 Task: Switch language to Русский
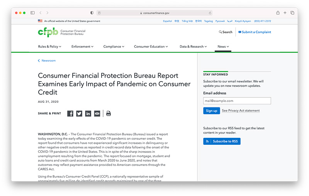pos(220,21)
